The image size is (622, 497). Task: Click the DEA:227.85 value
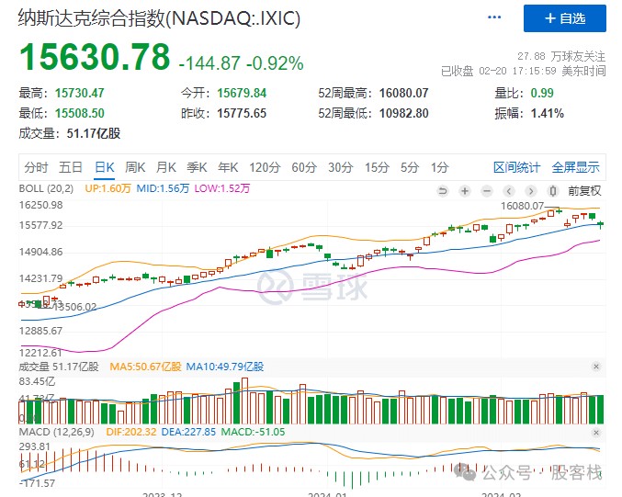coord(188,432)
